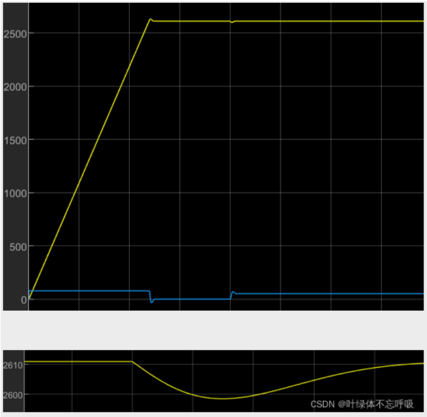This screenshot has height=417, width=427.
Task: Click the small dip in the yellow plateau
Action: tap(231, 22)
